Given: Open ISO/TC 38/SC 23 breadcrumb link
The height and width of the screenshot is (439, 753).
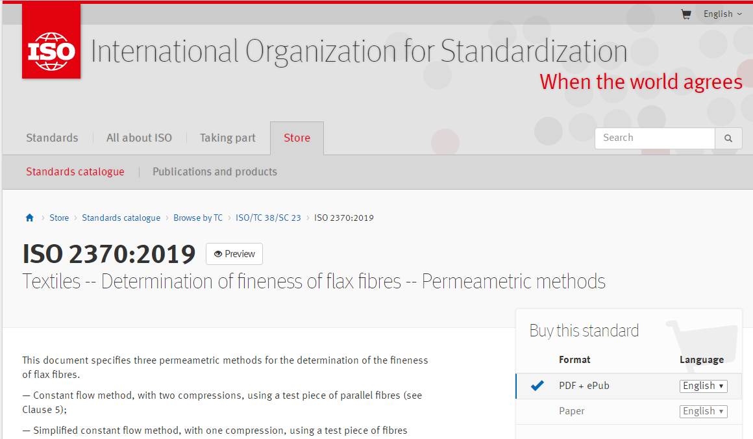Looking at the screenshot, I should (x=268, y=218).
